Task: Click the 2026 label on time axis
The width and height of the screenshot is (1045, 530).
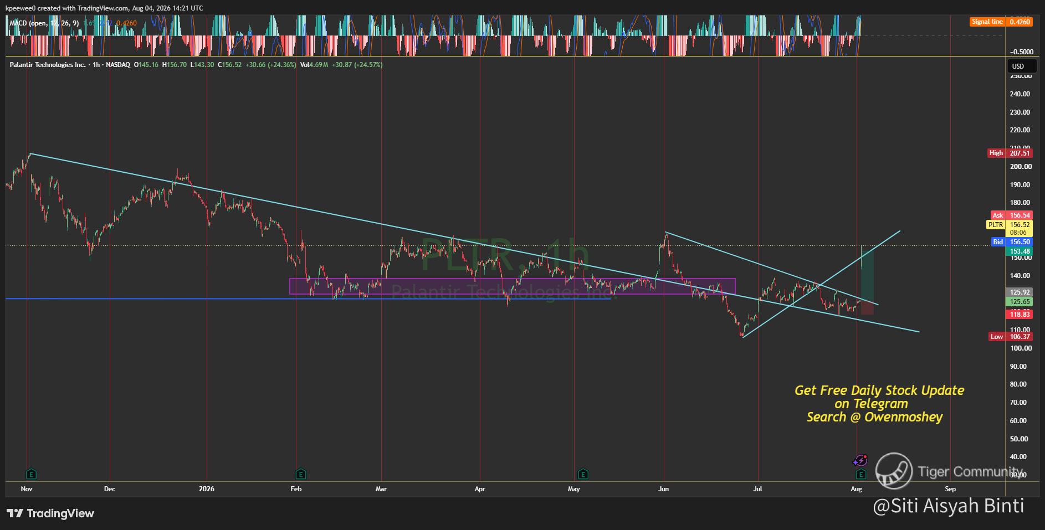Action: (207, 489)
